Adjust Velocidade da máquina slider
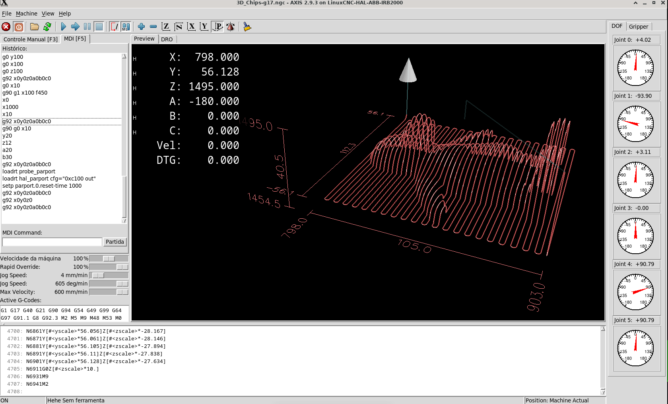This screenshot has height=404, width=668. tap(109, 258)
